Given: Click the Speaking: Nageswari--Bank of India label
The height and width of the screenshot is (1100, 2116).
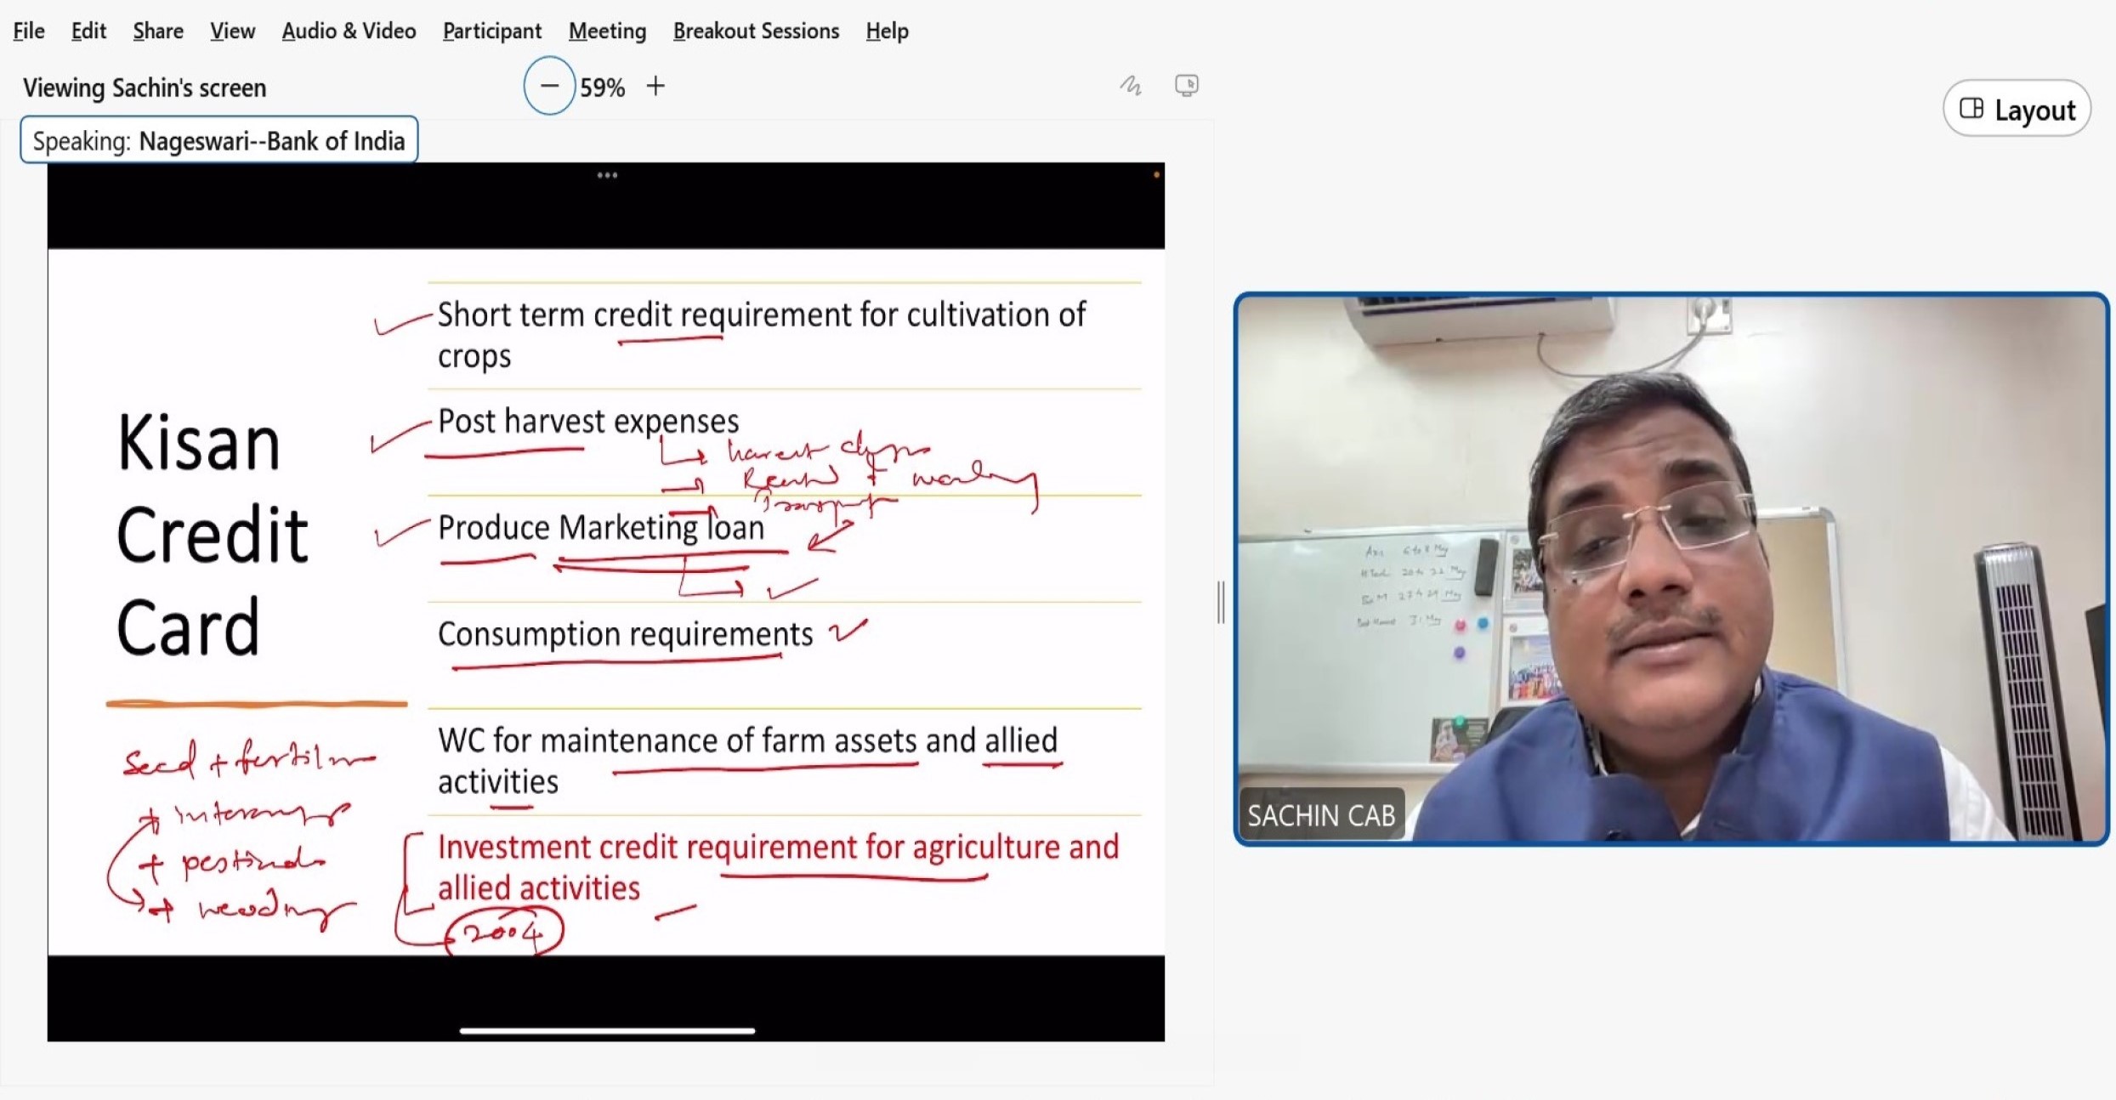Looking at the screenshot, I should coord(218,140).
